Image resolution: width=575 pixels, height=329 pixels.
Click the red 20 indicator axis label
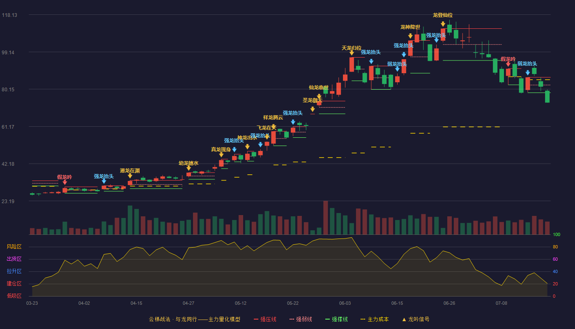click(x=555, y=284)
